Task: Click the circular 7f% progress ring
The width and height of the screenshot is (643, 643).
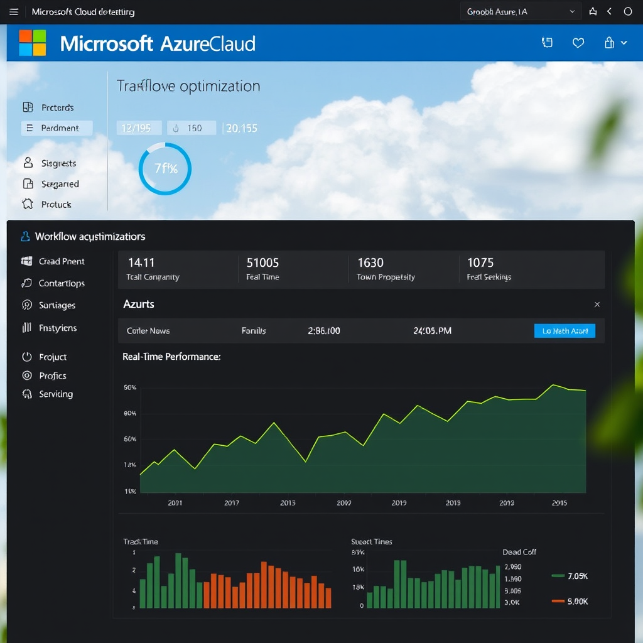Action: pos(165,168)
